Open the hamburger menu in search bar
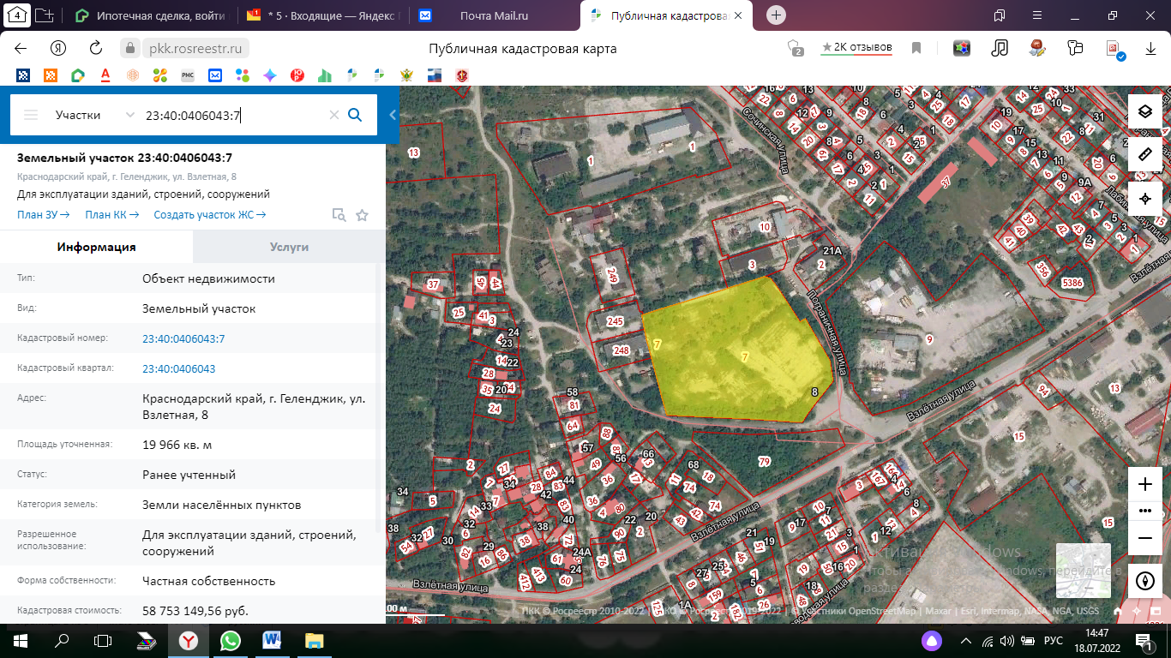Viewport: 1171px width, 658px height. 31,115
